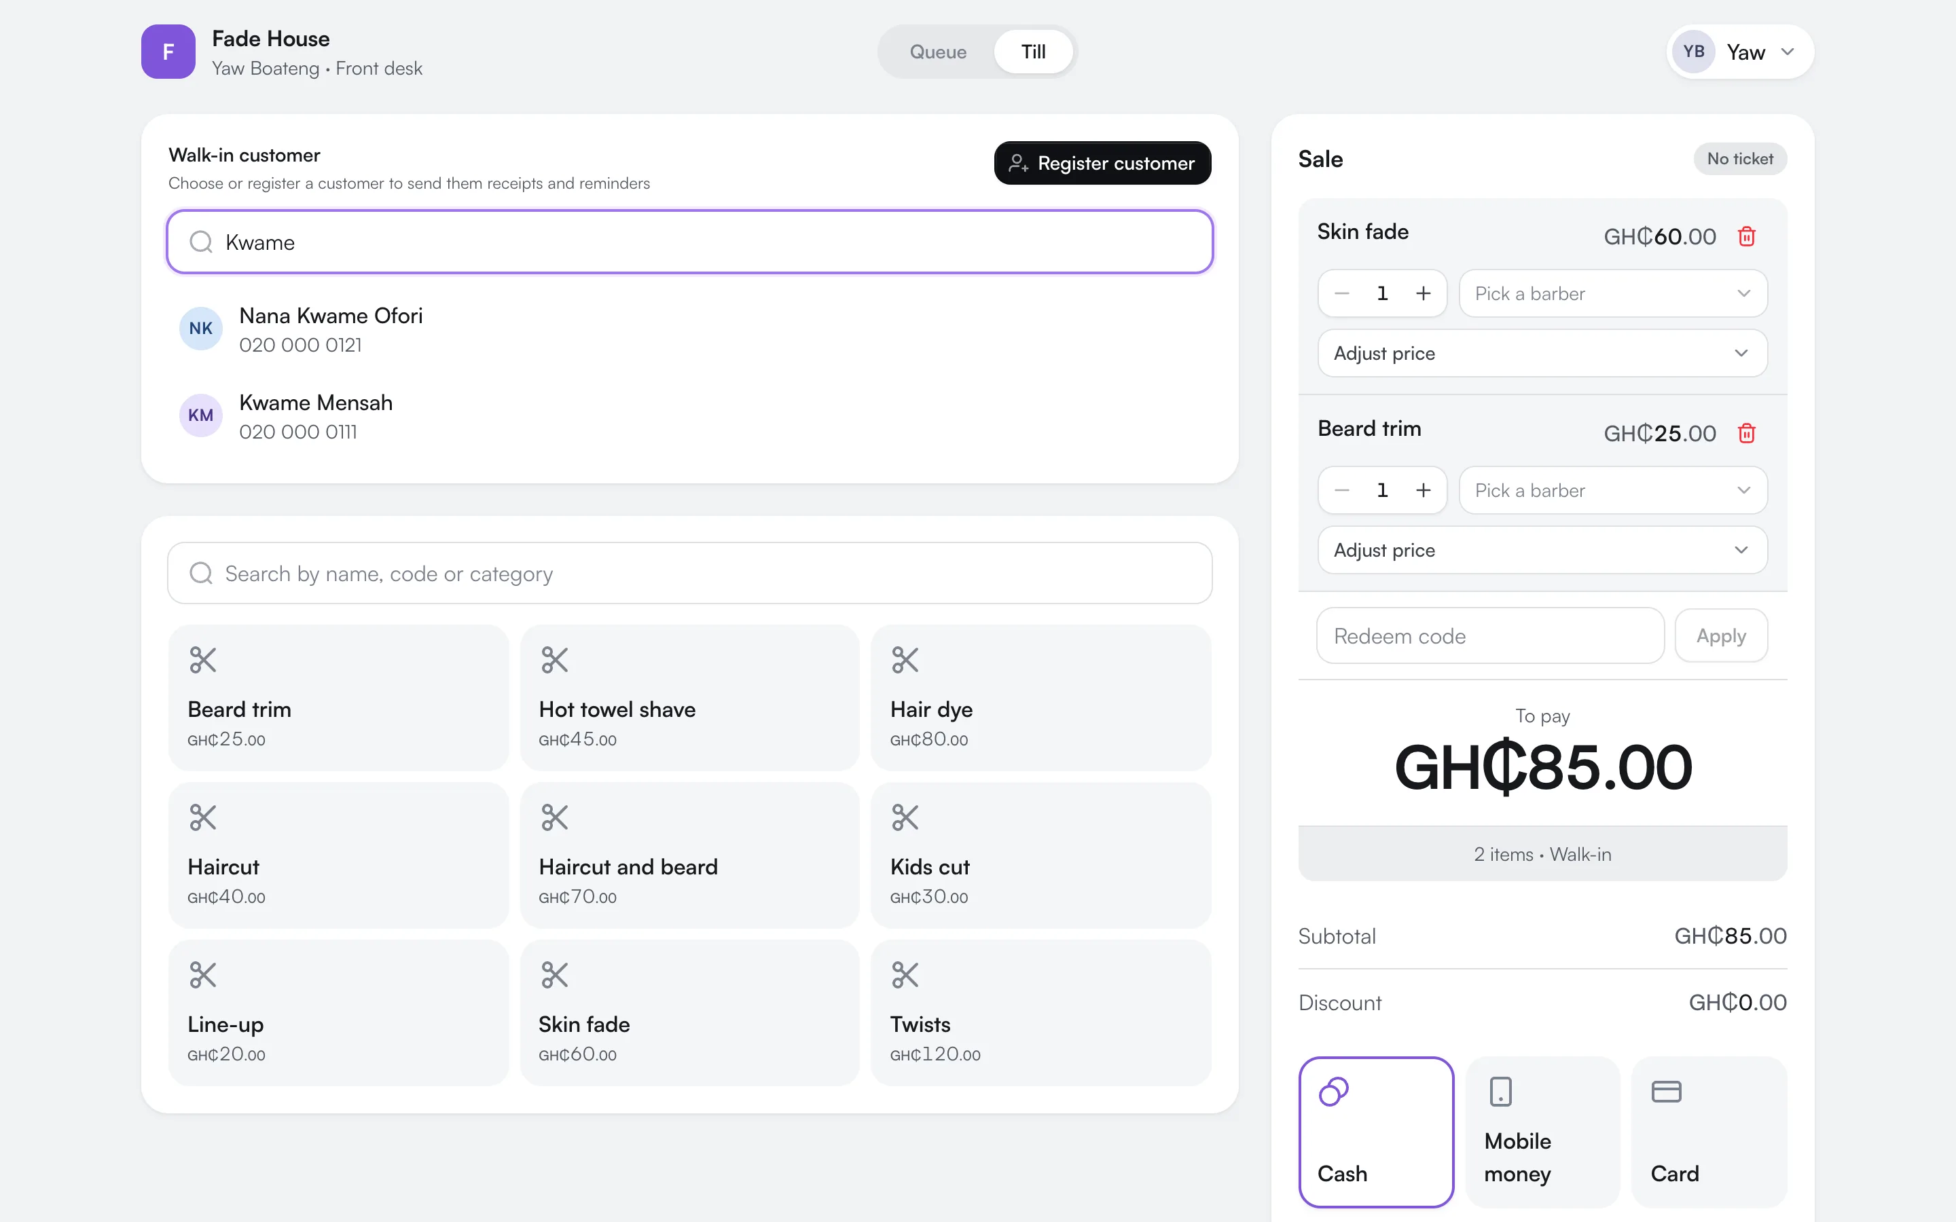
Task: Click the scissors icon on Kids cut card
Action: coord(905,817)
